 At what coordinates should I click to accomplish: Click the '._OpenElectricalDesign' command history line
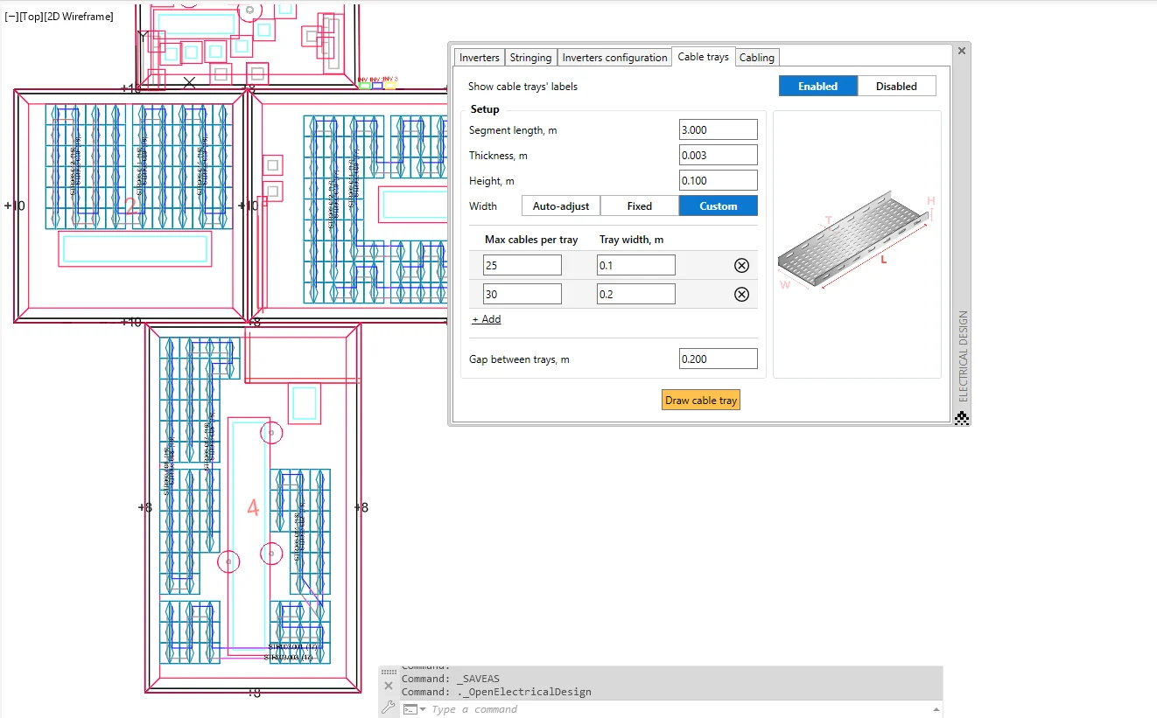(x=496, y=692)
